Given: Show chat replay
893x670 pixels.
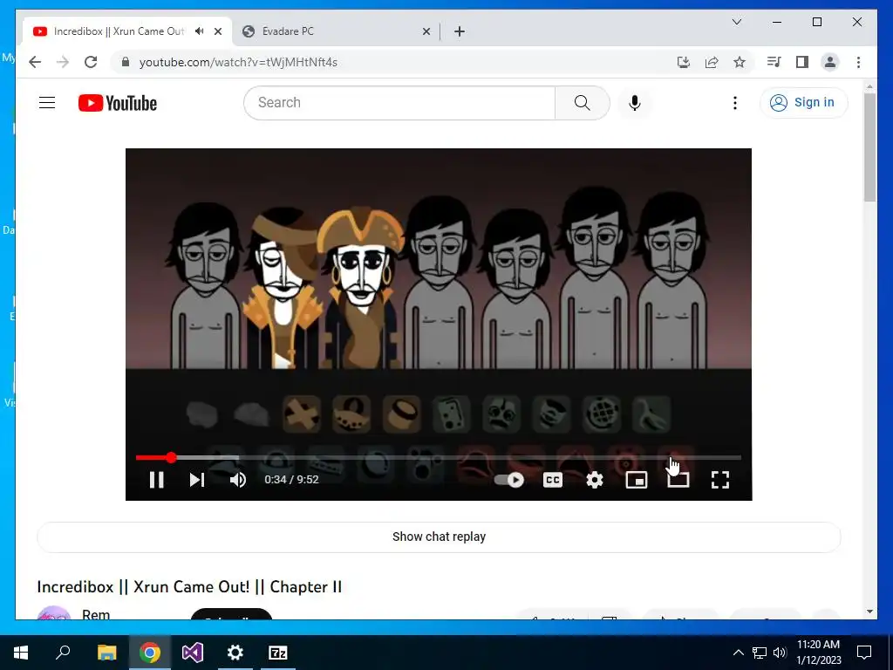Looking at the screenshot, I should tap(439, 537).
